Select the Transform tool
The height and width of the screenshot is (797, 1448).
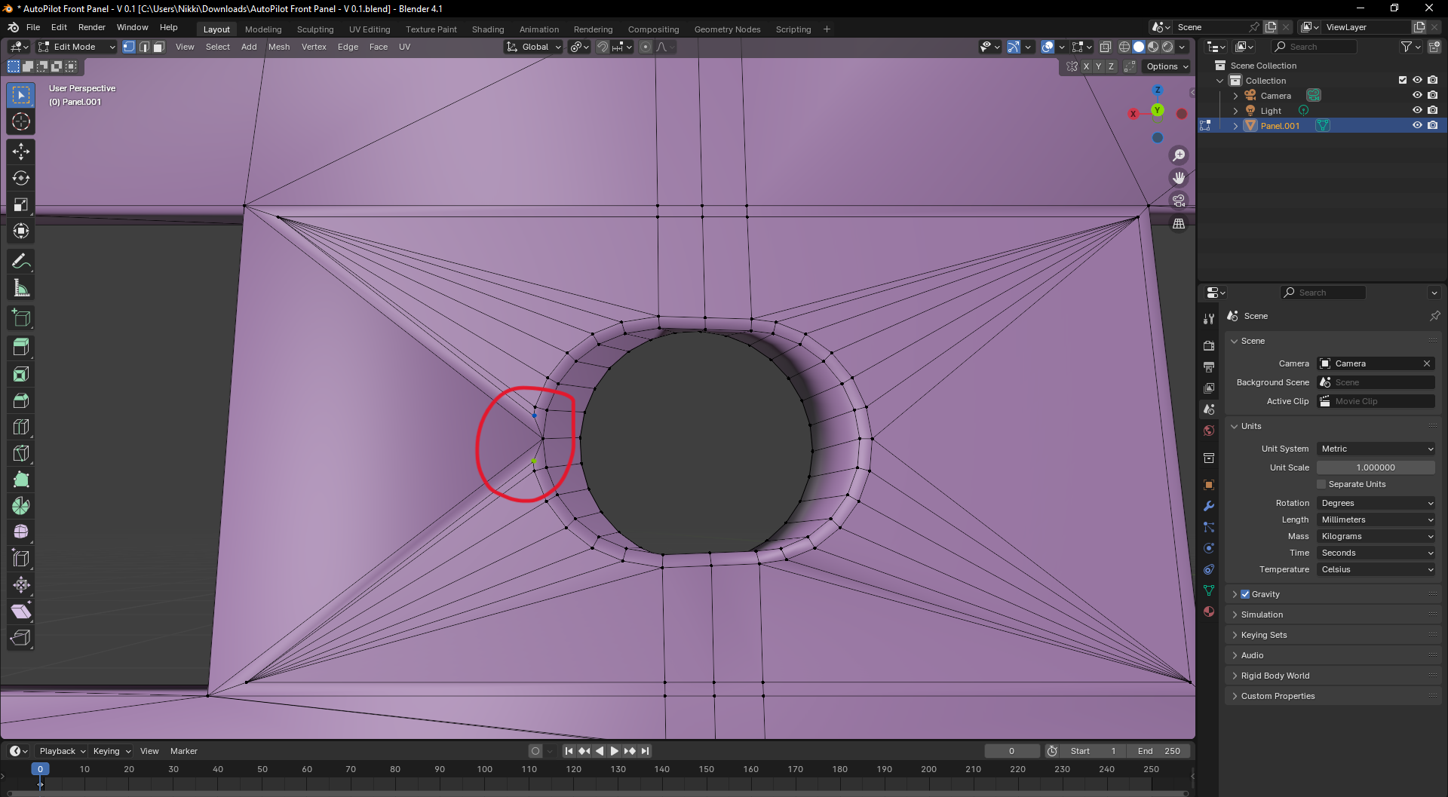[21, 231]
